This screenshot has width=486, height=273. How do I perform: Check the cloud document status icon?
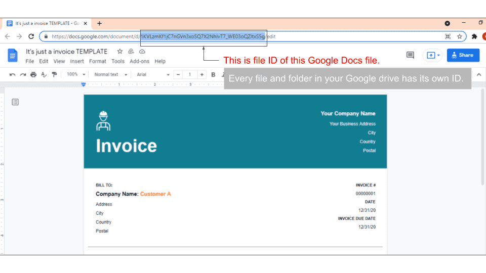(142, 52)
